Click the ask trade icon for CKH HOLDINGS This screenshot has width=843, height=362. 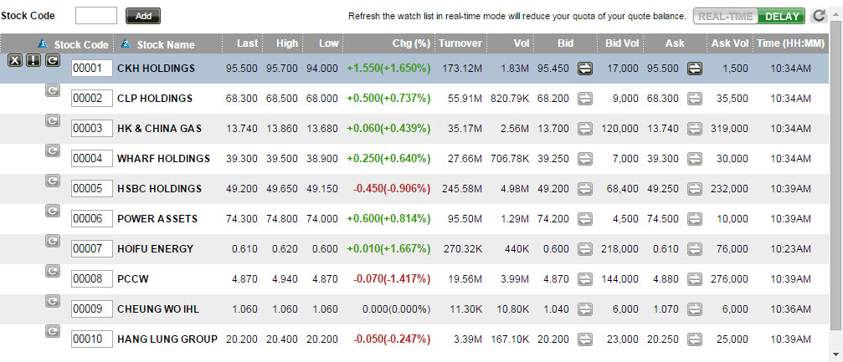pos(695,69)
